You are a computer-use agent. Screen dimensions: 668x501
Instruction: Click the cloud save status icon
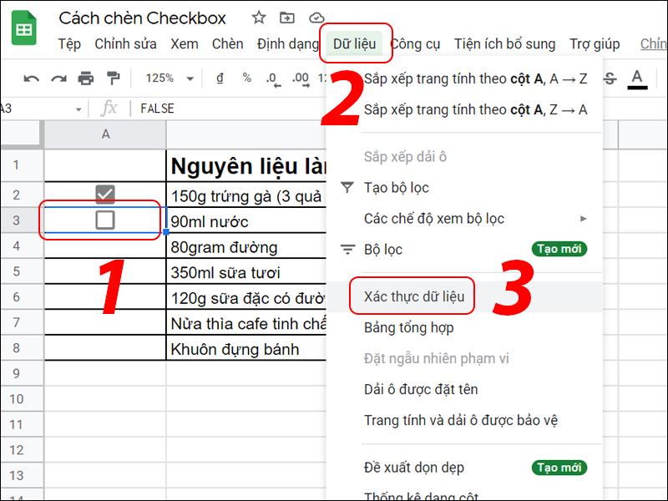pyautogui.click(x=316, y=18)
